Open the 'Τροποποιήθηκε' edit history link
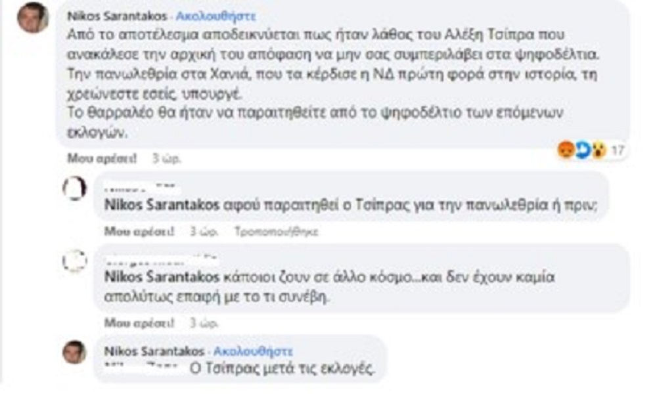 (x=276, y=231)
